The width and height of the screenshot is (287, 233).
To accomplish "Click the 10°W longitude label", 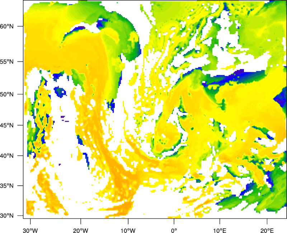I will pos(128,230).
